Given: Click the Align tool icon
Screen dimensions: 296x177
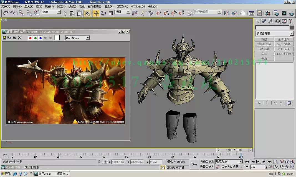Looking at the screenshot, I should (x=234, y=13).
